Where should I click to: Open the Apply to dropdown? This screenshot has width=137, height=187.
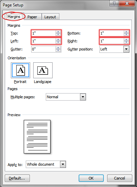[x=63, y=164]
